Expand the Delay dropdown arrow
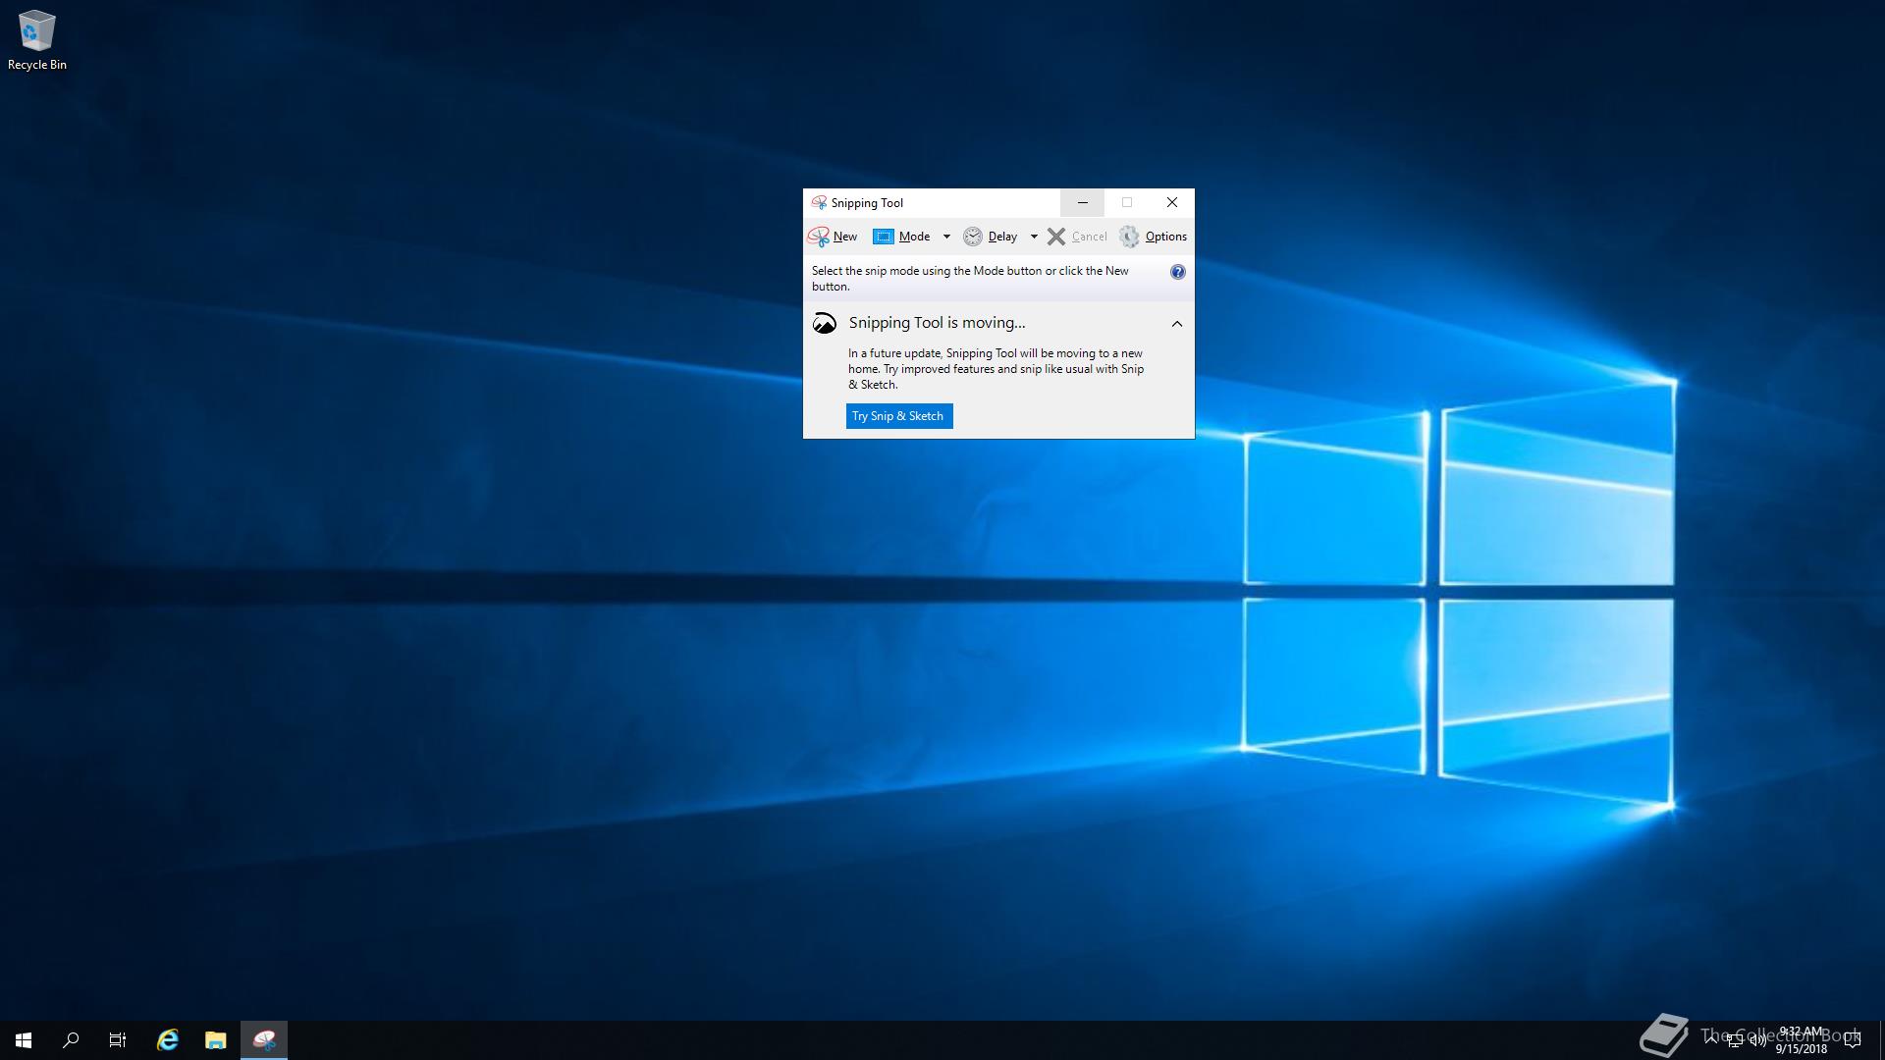1885x1060 pixels. click(1034, 237)
